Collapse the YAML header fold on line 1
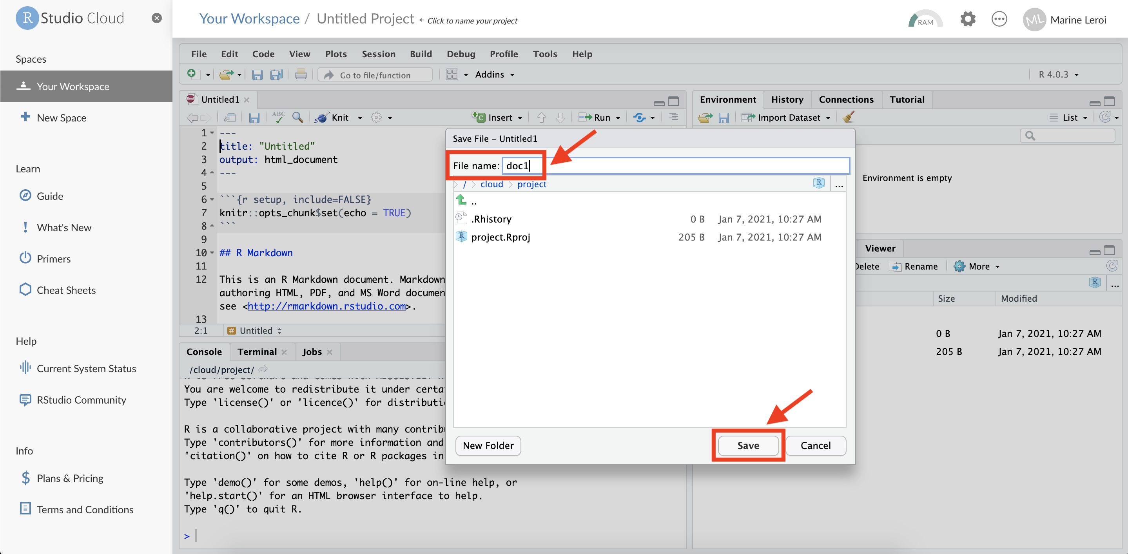1128x554 pixels. coord(212,132)
